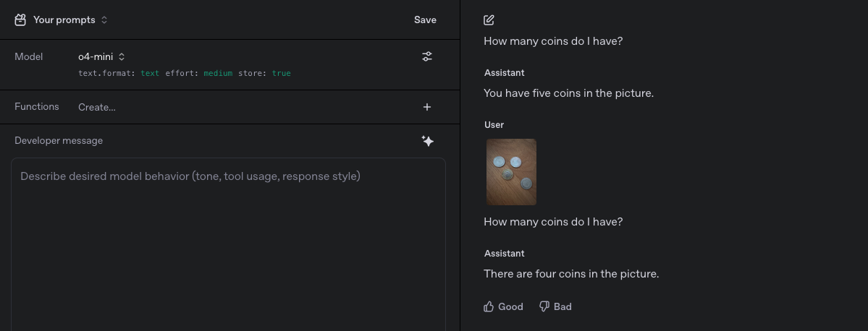The height and width of the screenshot is (331, 868).
Task: Toggle the store: true parameter
Action: (264, 74)
